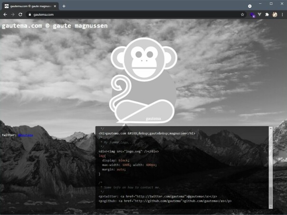Click the twitter href code line

point(158,196)
